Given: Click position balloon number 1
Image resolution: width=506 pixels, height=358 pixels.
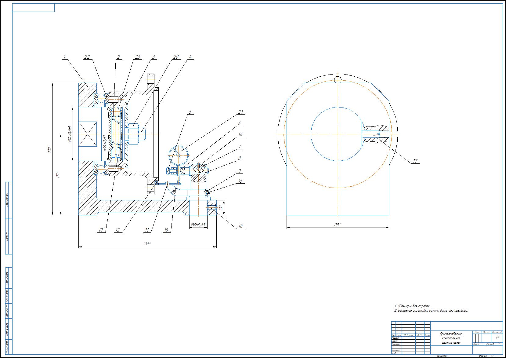Looking at the screenshot, I should click(64, 57).
